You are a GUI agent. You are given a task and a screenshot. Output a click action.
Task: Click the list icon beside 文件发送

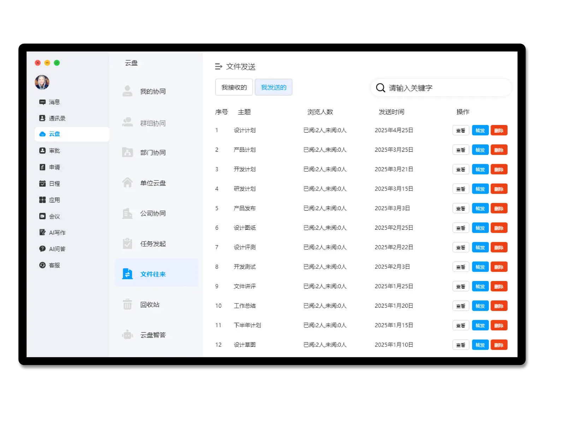pos(219,66)
